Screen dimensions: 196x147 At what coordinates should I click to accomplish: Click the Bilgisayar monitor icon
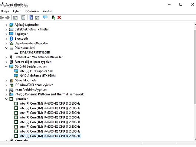[11, 34]
